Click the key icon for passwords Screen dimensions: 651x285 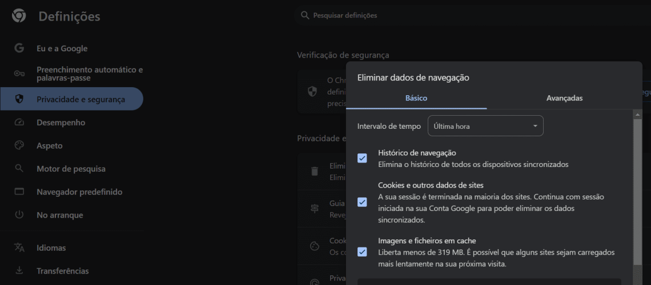[x=19, y=74]
